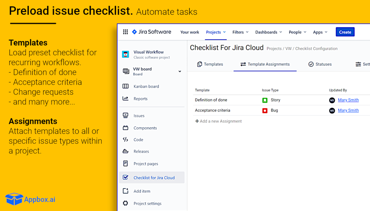Click Add a new Assignment

point(218,121)
